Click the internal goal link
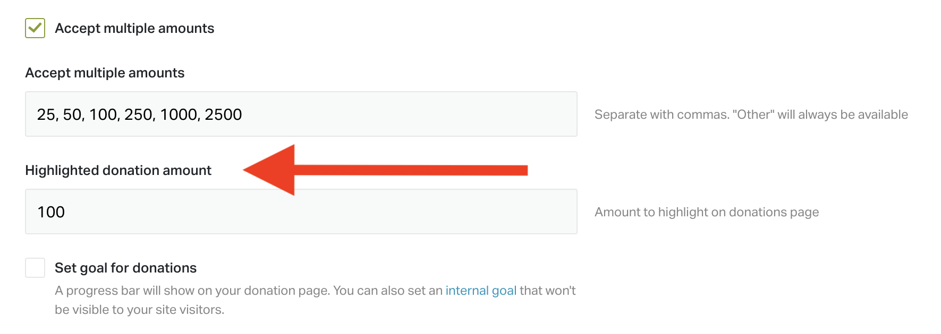 click(481, 291)
